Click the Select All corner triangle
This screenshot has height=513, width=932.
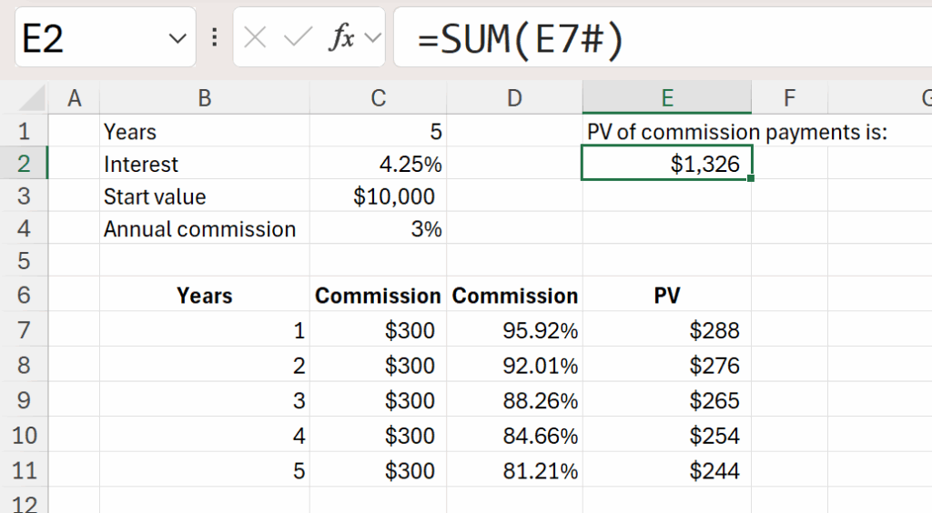click(x=33, y=98)
